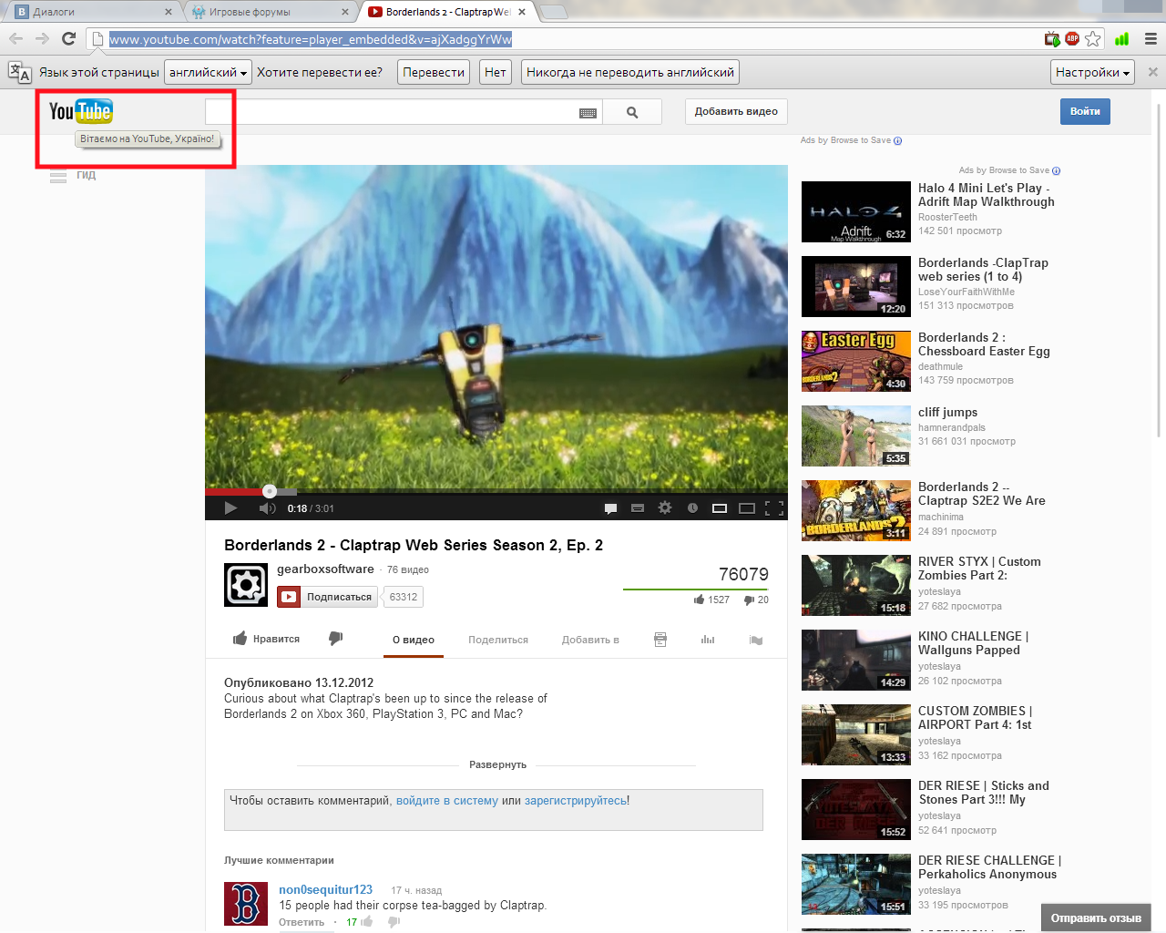The height and width of the screenshot is (933, 1166).
Task: Click the Adblock Plus extension icon
Action: click(1072, 38)
